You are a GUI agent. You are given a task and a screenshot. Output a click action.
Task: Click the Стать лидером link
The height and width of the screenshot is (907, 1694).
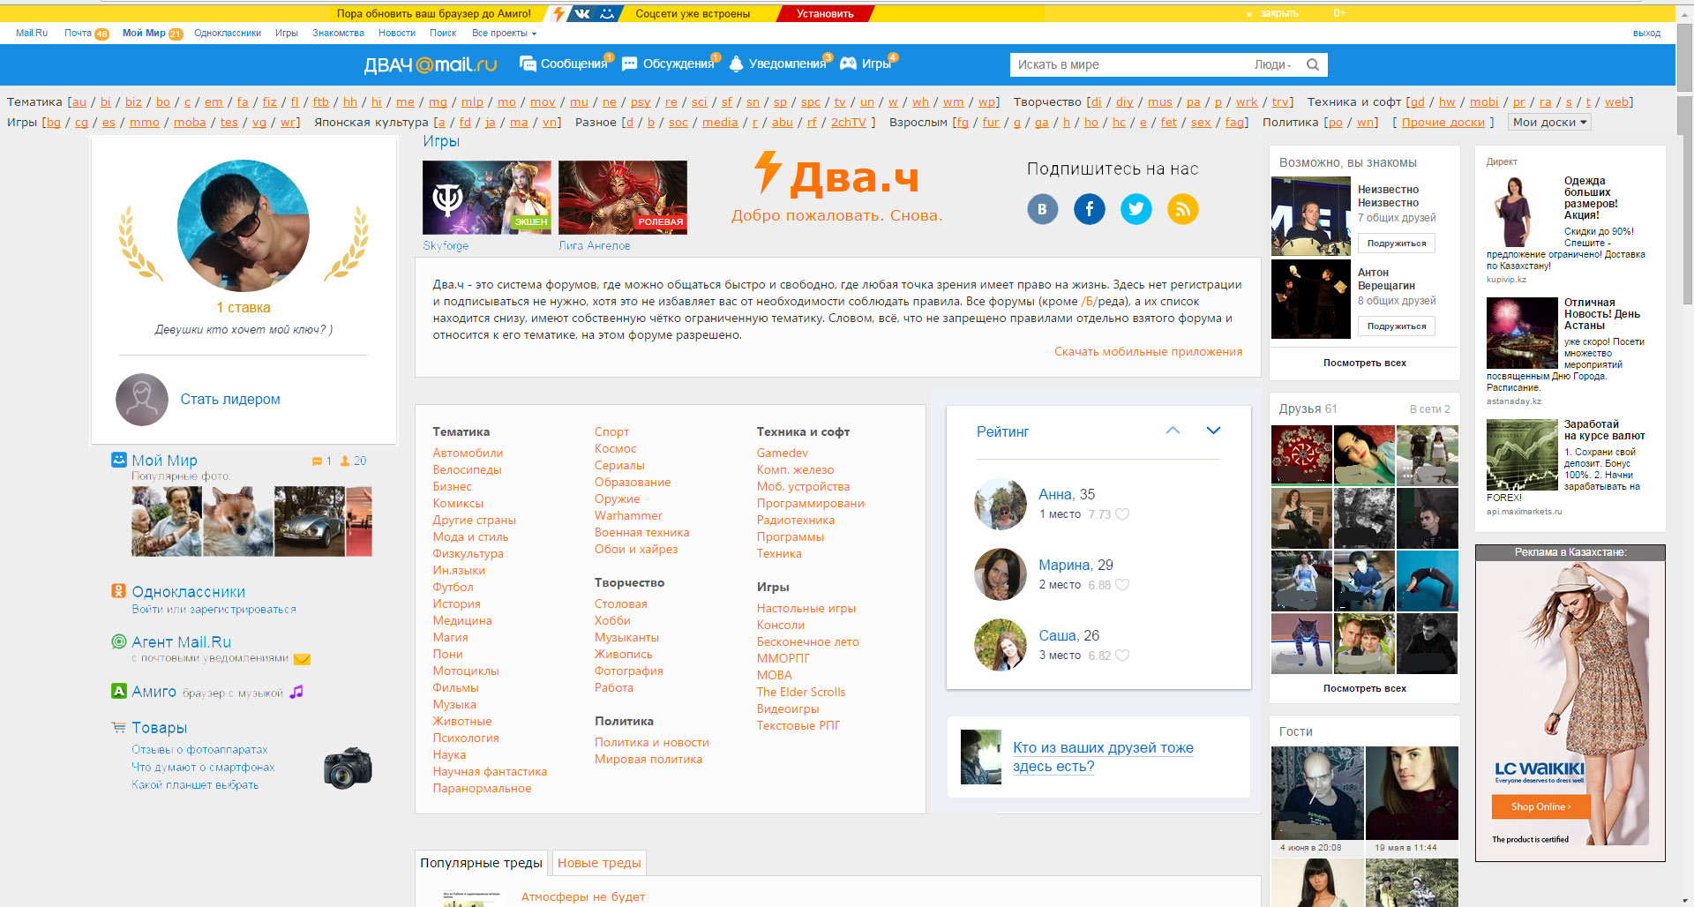point(230,400)
